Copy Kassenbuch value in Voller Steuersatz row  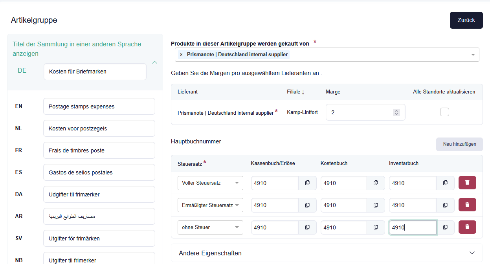[x=307, y=183]
